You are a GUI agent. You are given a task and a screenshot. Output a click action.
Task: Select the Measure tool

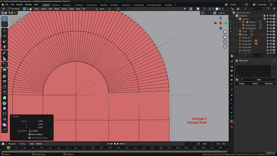click(4, 58)
